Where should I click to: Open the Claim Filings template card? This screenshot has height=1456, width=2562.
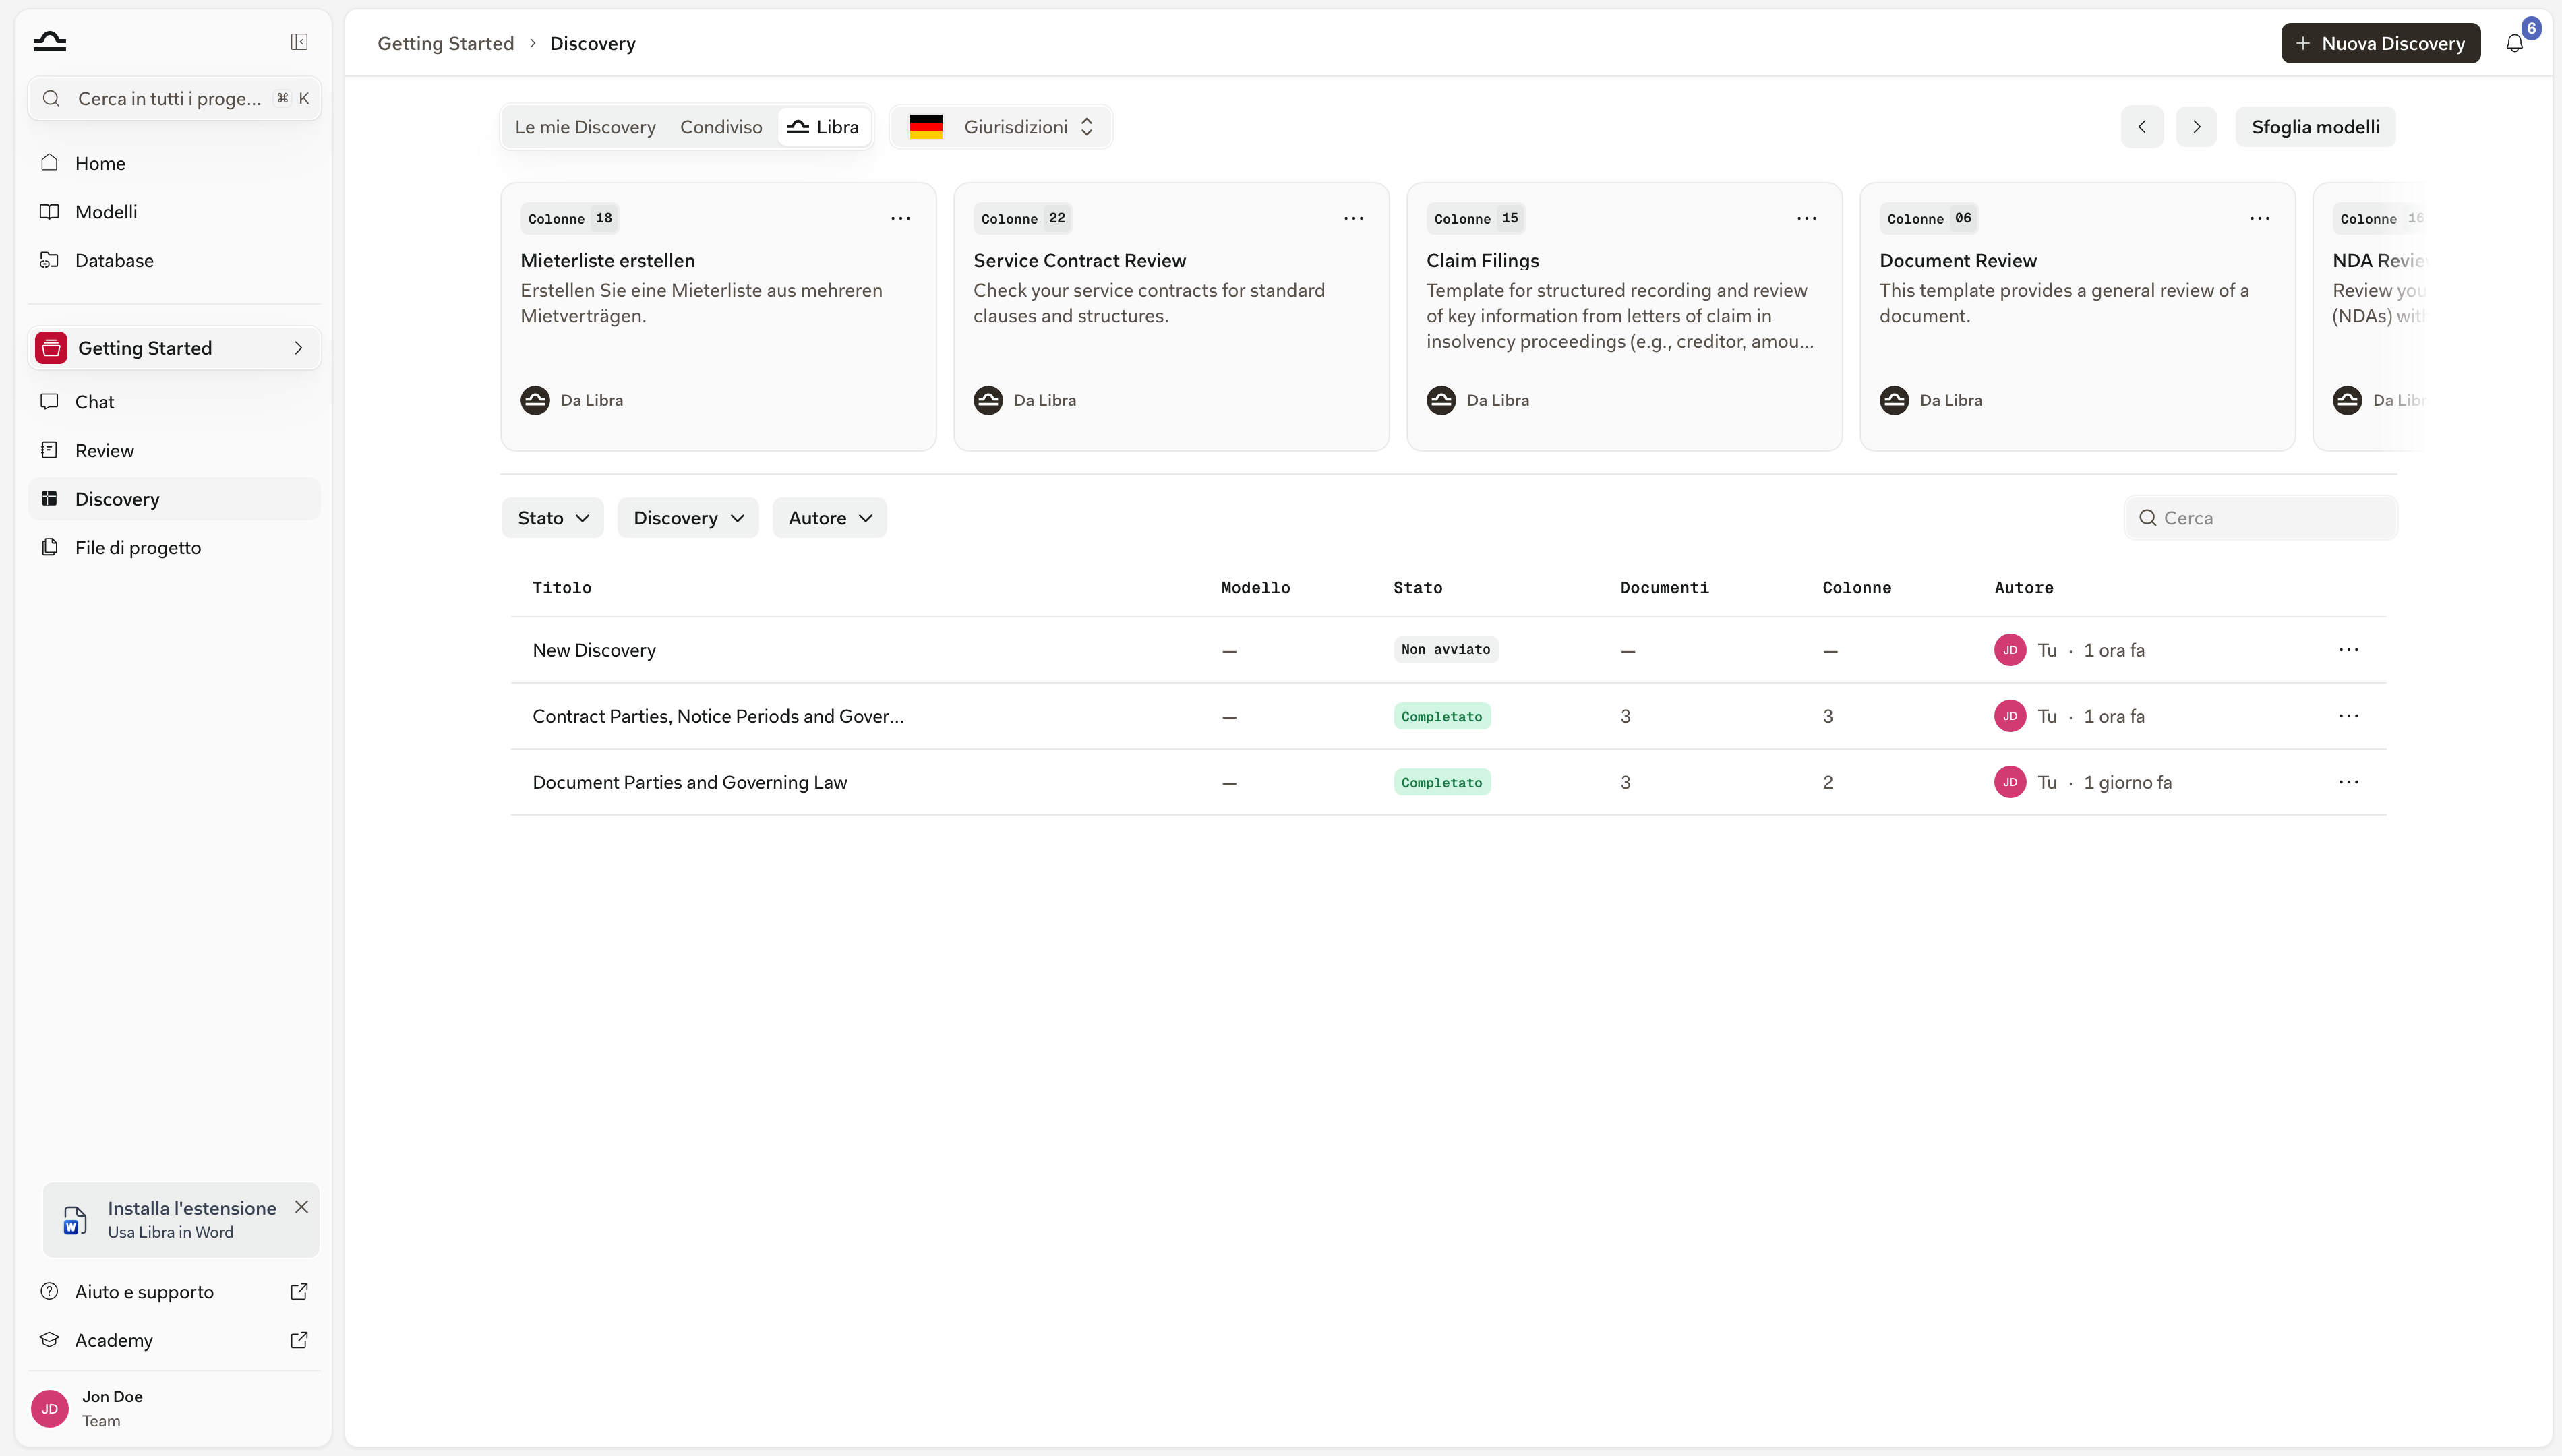point(1624,316)
